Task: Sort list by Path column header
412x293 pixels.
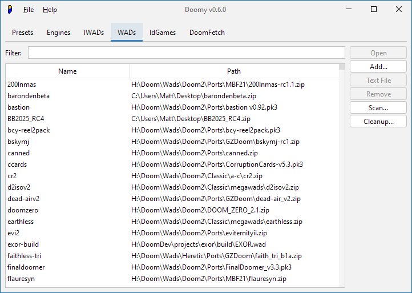Action: 233,71
